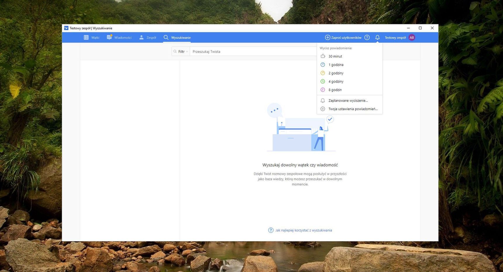Open Jak najlepiej korzystać z wyszukiwania link
This screenshot has width=503, height=272.
(x=304, y=230)
